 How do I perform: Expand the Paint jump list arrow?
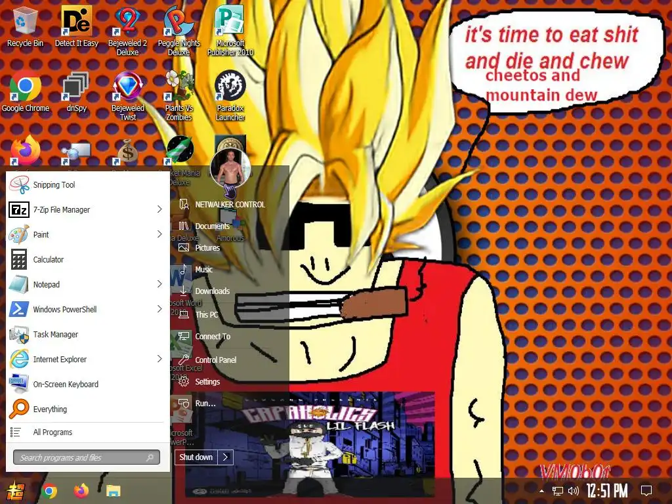click(x=159, y=234)
